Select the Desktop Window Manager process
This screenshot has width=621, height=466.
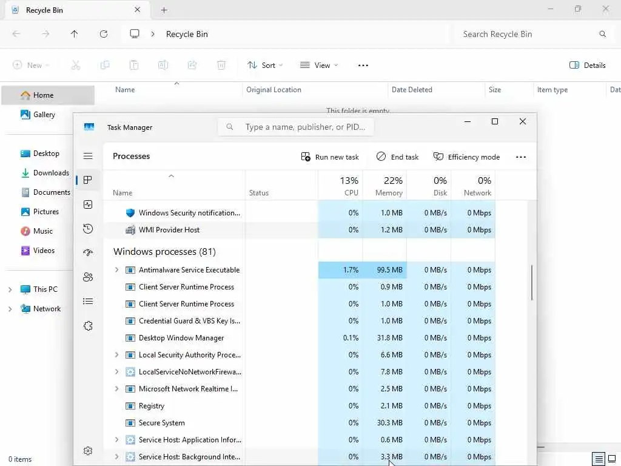click(x=300, y=338)
